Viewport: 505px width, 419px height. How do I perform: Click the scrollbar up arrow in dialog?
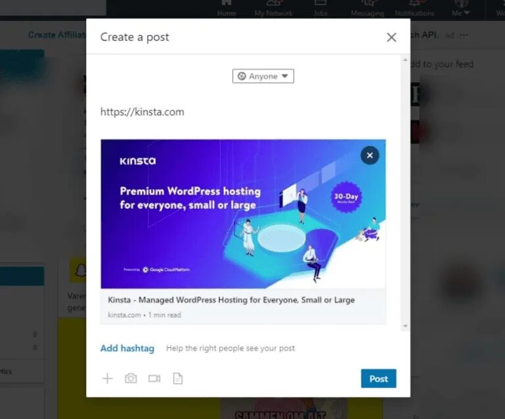pos(405,60)
